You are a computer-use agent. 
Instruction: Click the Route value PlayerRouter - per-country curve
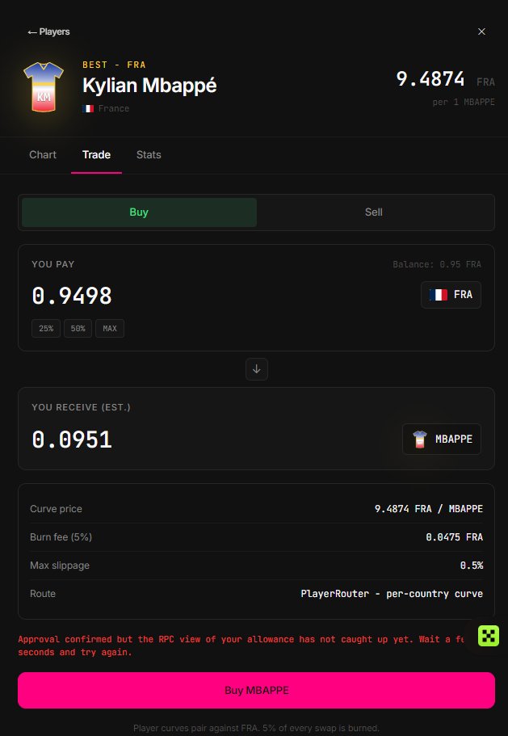coord(392,594)
